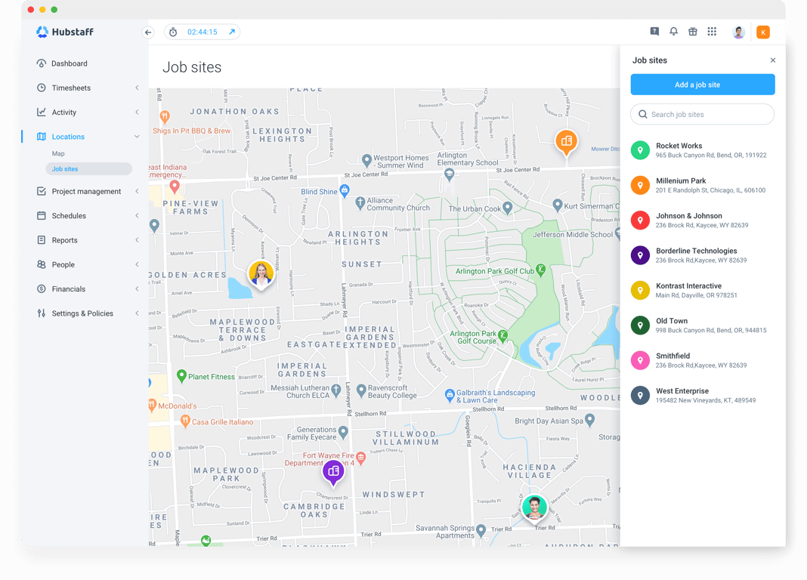Click The Urban Cook map marker
The height and width of the screenshot is (580, 807).
[508, 208]
